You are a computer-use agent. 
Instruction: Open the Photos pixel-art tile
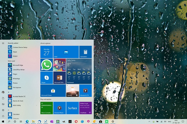pyautogui.click(x=60, y=65)
